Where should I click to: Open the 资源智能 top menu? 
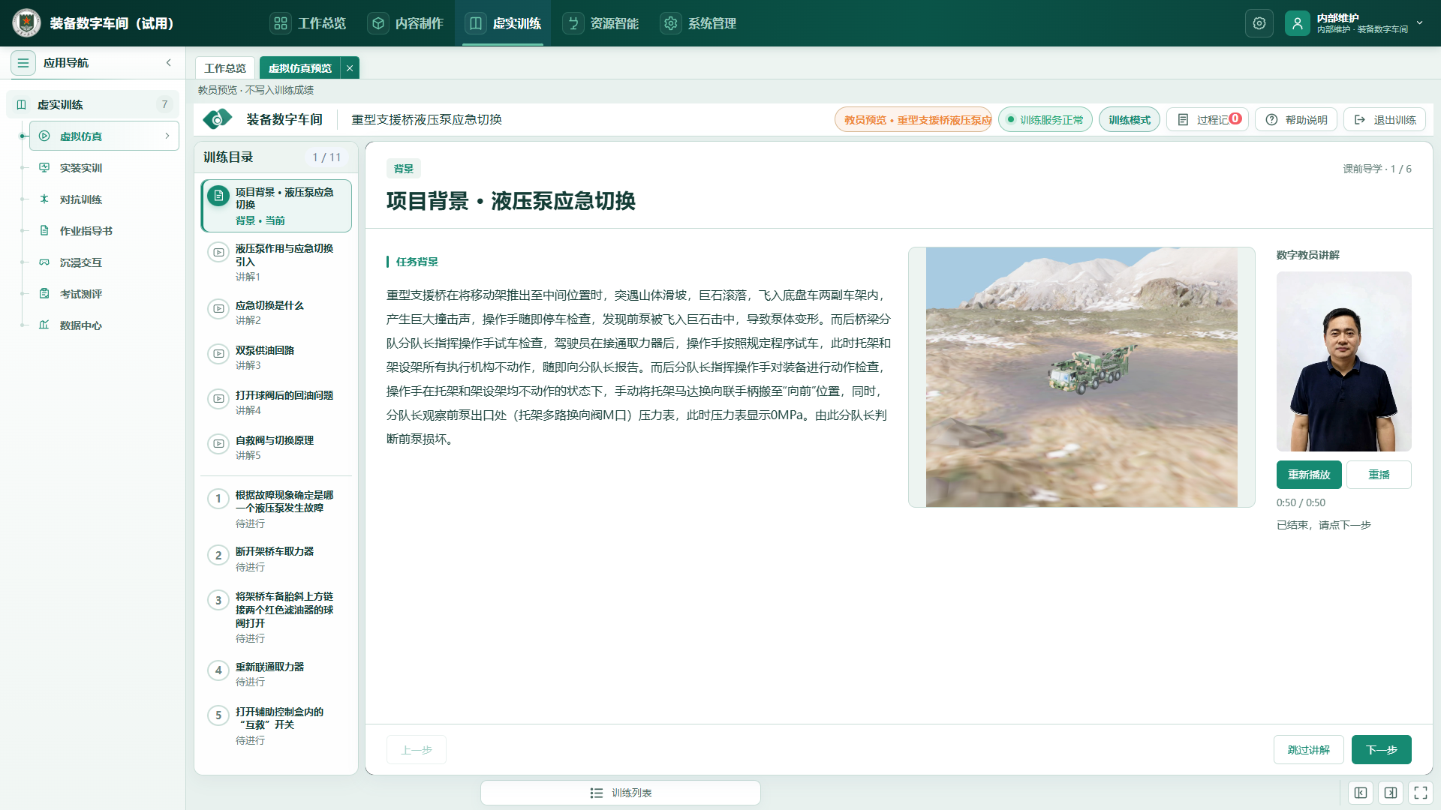coord(601,23)
